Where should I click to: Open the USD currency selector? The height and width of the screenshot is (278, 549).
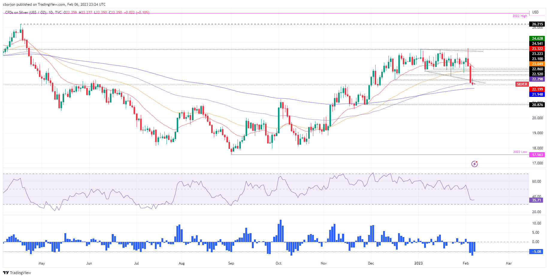535,12
